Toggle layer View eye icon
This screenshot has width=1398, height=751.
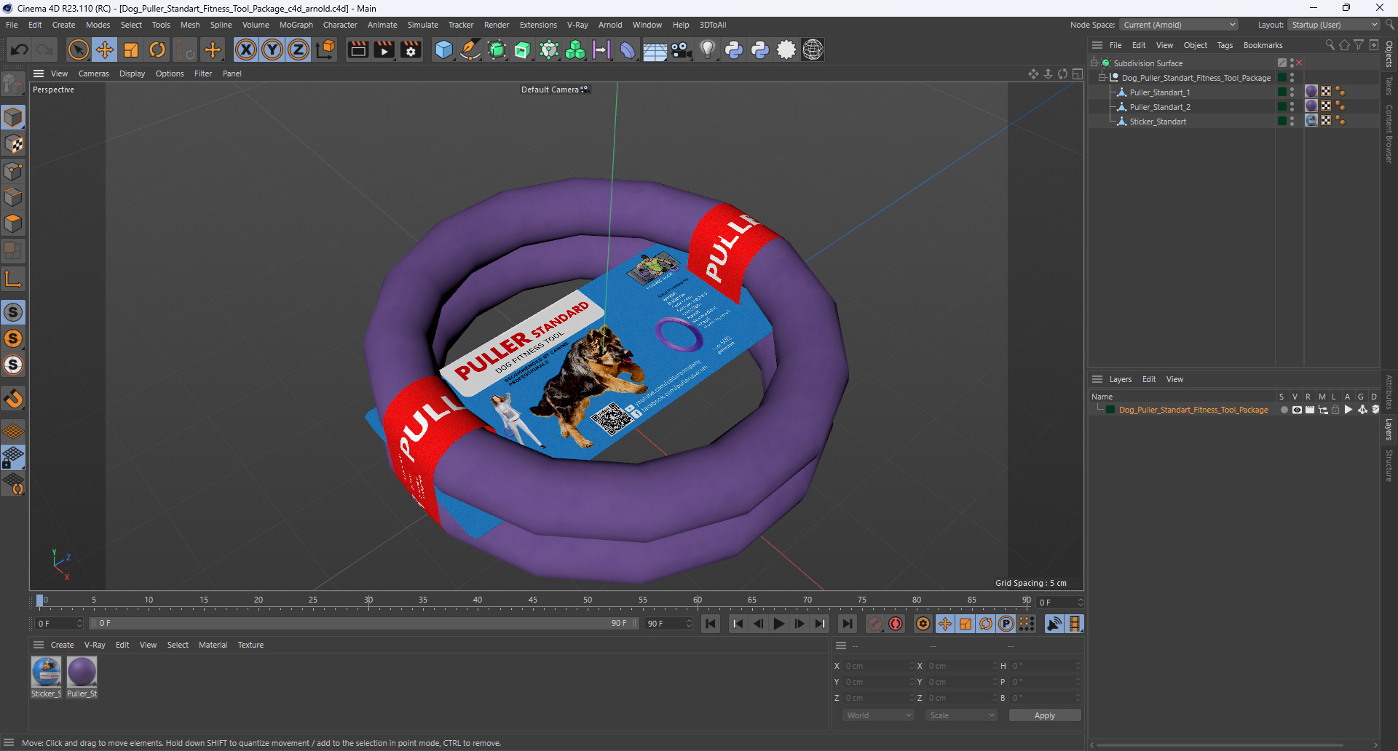coord(1297,410)
